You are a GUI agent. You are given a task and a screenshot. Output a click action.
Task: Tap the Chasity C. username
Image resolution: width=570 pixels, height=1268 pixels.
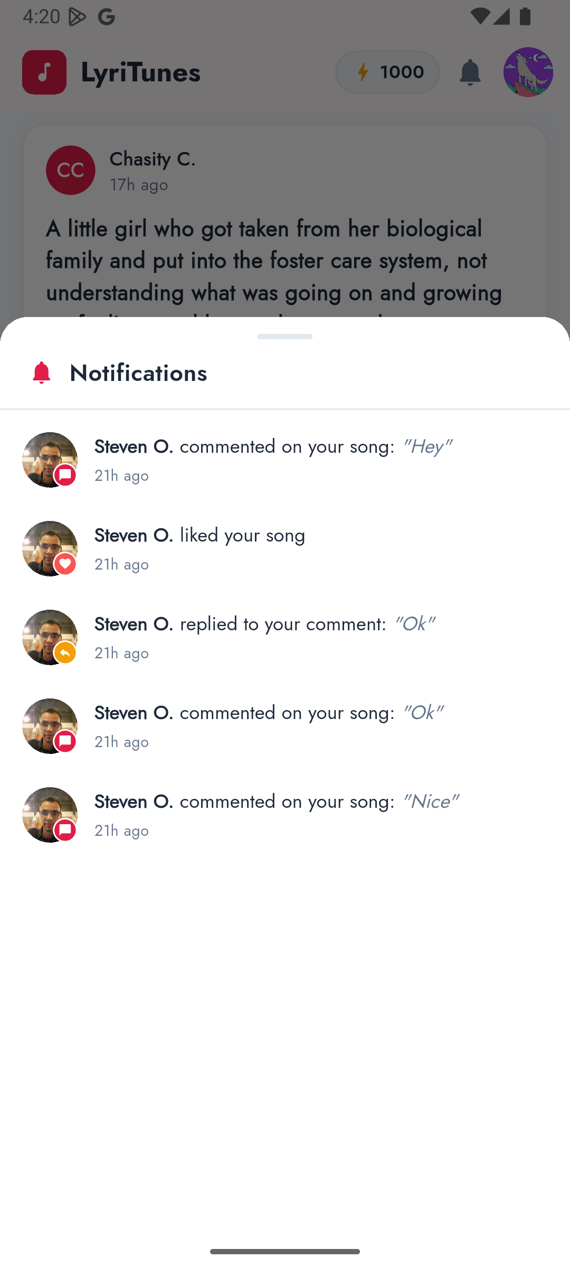pos(153,159)
